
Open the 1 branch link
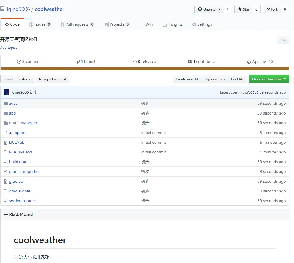point(86,62)
